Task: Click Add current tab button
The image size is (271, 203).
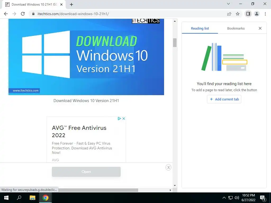Action: click(x=224, y=99)
